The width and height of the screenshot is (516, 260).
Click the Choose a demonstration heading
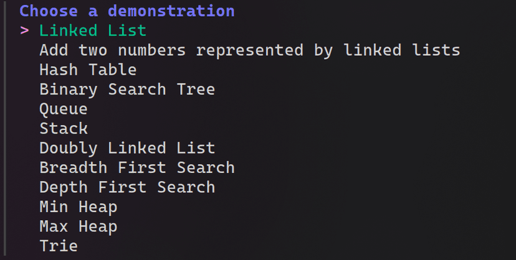tap(127, 11)
